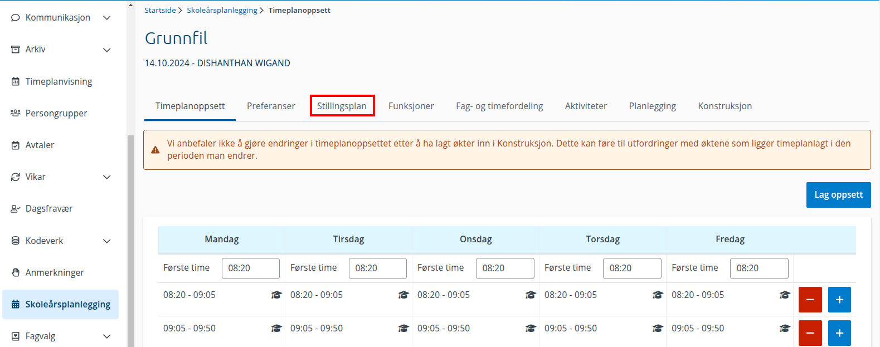Click Fredag Første time input field
The width and height of the screenshot is (880, 347).
pos(759,268)
